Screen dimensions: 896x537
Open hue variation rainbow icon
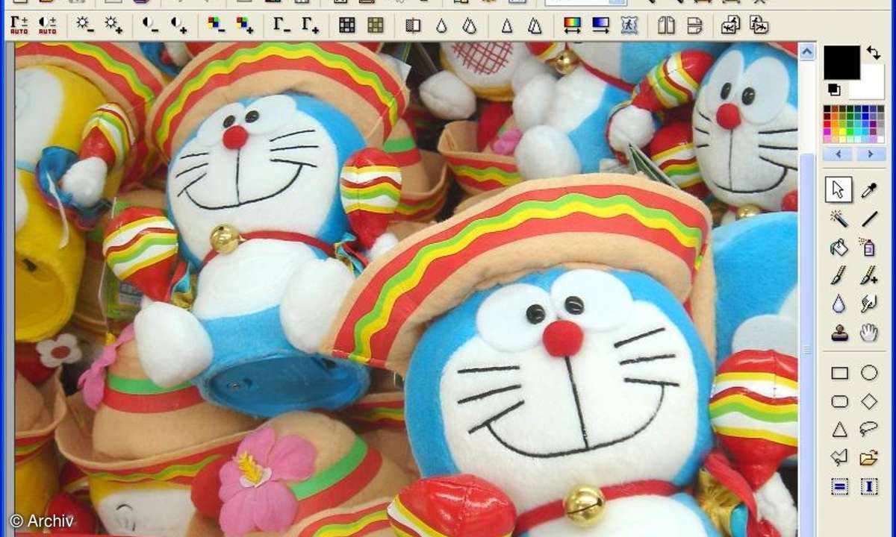pos(572,25)
